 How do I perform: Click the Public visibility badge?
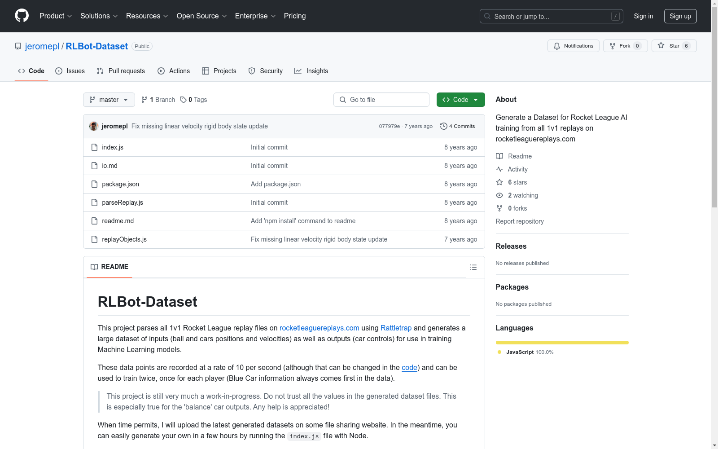click(142, 46)
